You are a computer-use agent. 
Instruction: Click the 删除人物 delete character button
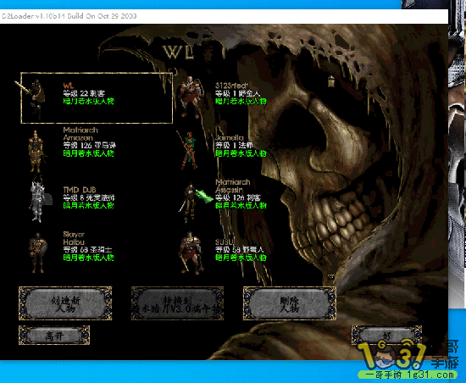(290, 303)
